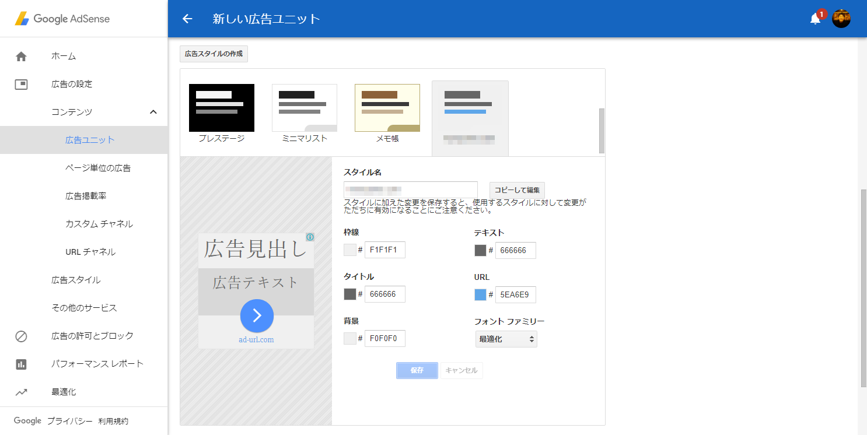Image resolution: width=867 pixels, height=435 pixels.
Task: Click the block circle icon in sidebar
Action: (21, 336)
